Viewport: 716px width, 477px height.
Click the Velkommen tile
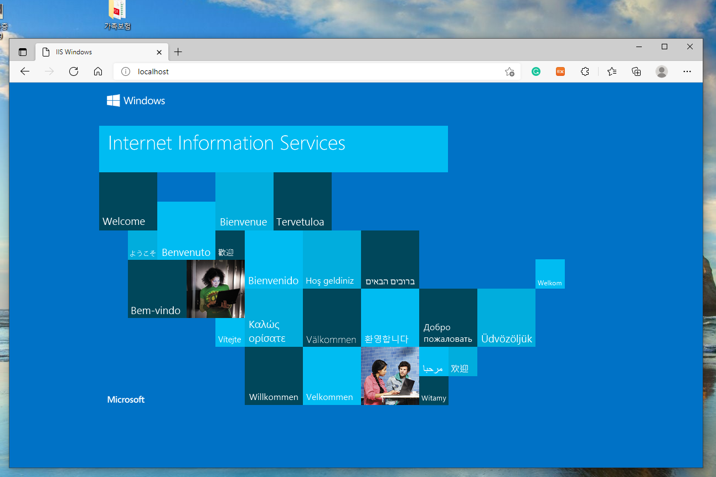point(332,376)
